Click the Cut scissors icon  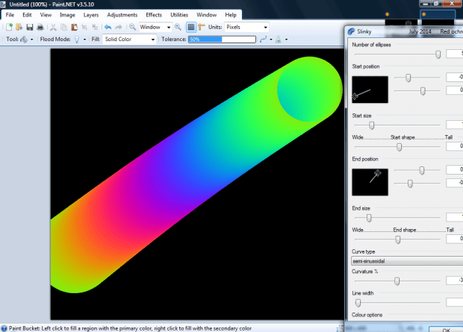(x=55, y=27)
